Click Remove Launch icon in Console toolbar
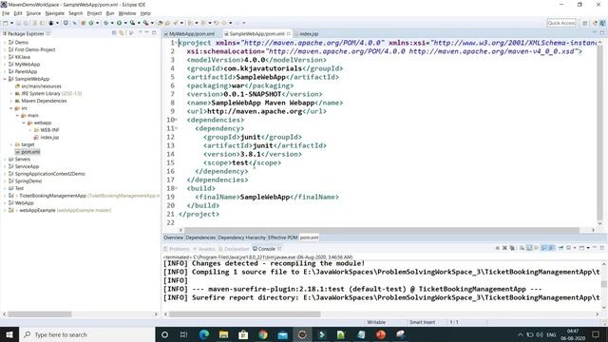This screenshot has height=342, width=608. 504,248
